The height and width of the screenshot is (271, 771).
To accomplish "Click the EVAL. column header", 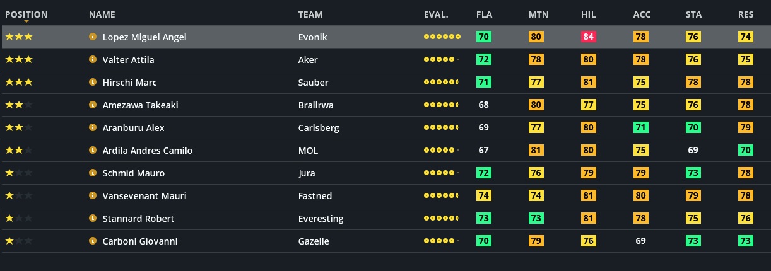I will pos(436,14).
